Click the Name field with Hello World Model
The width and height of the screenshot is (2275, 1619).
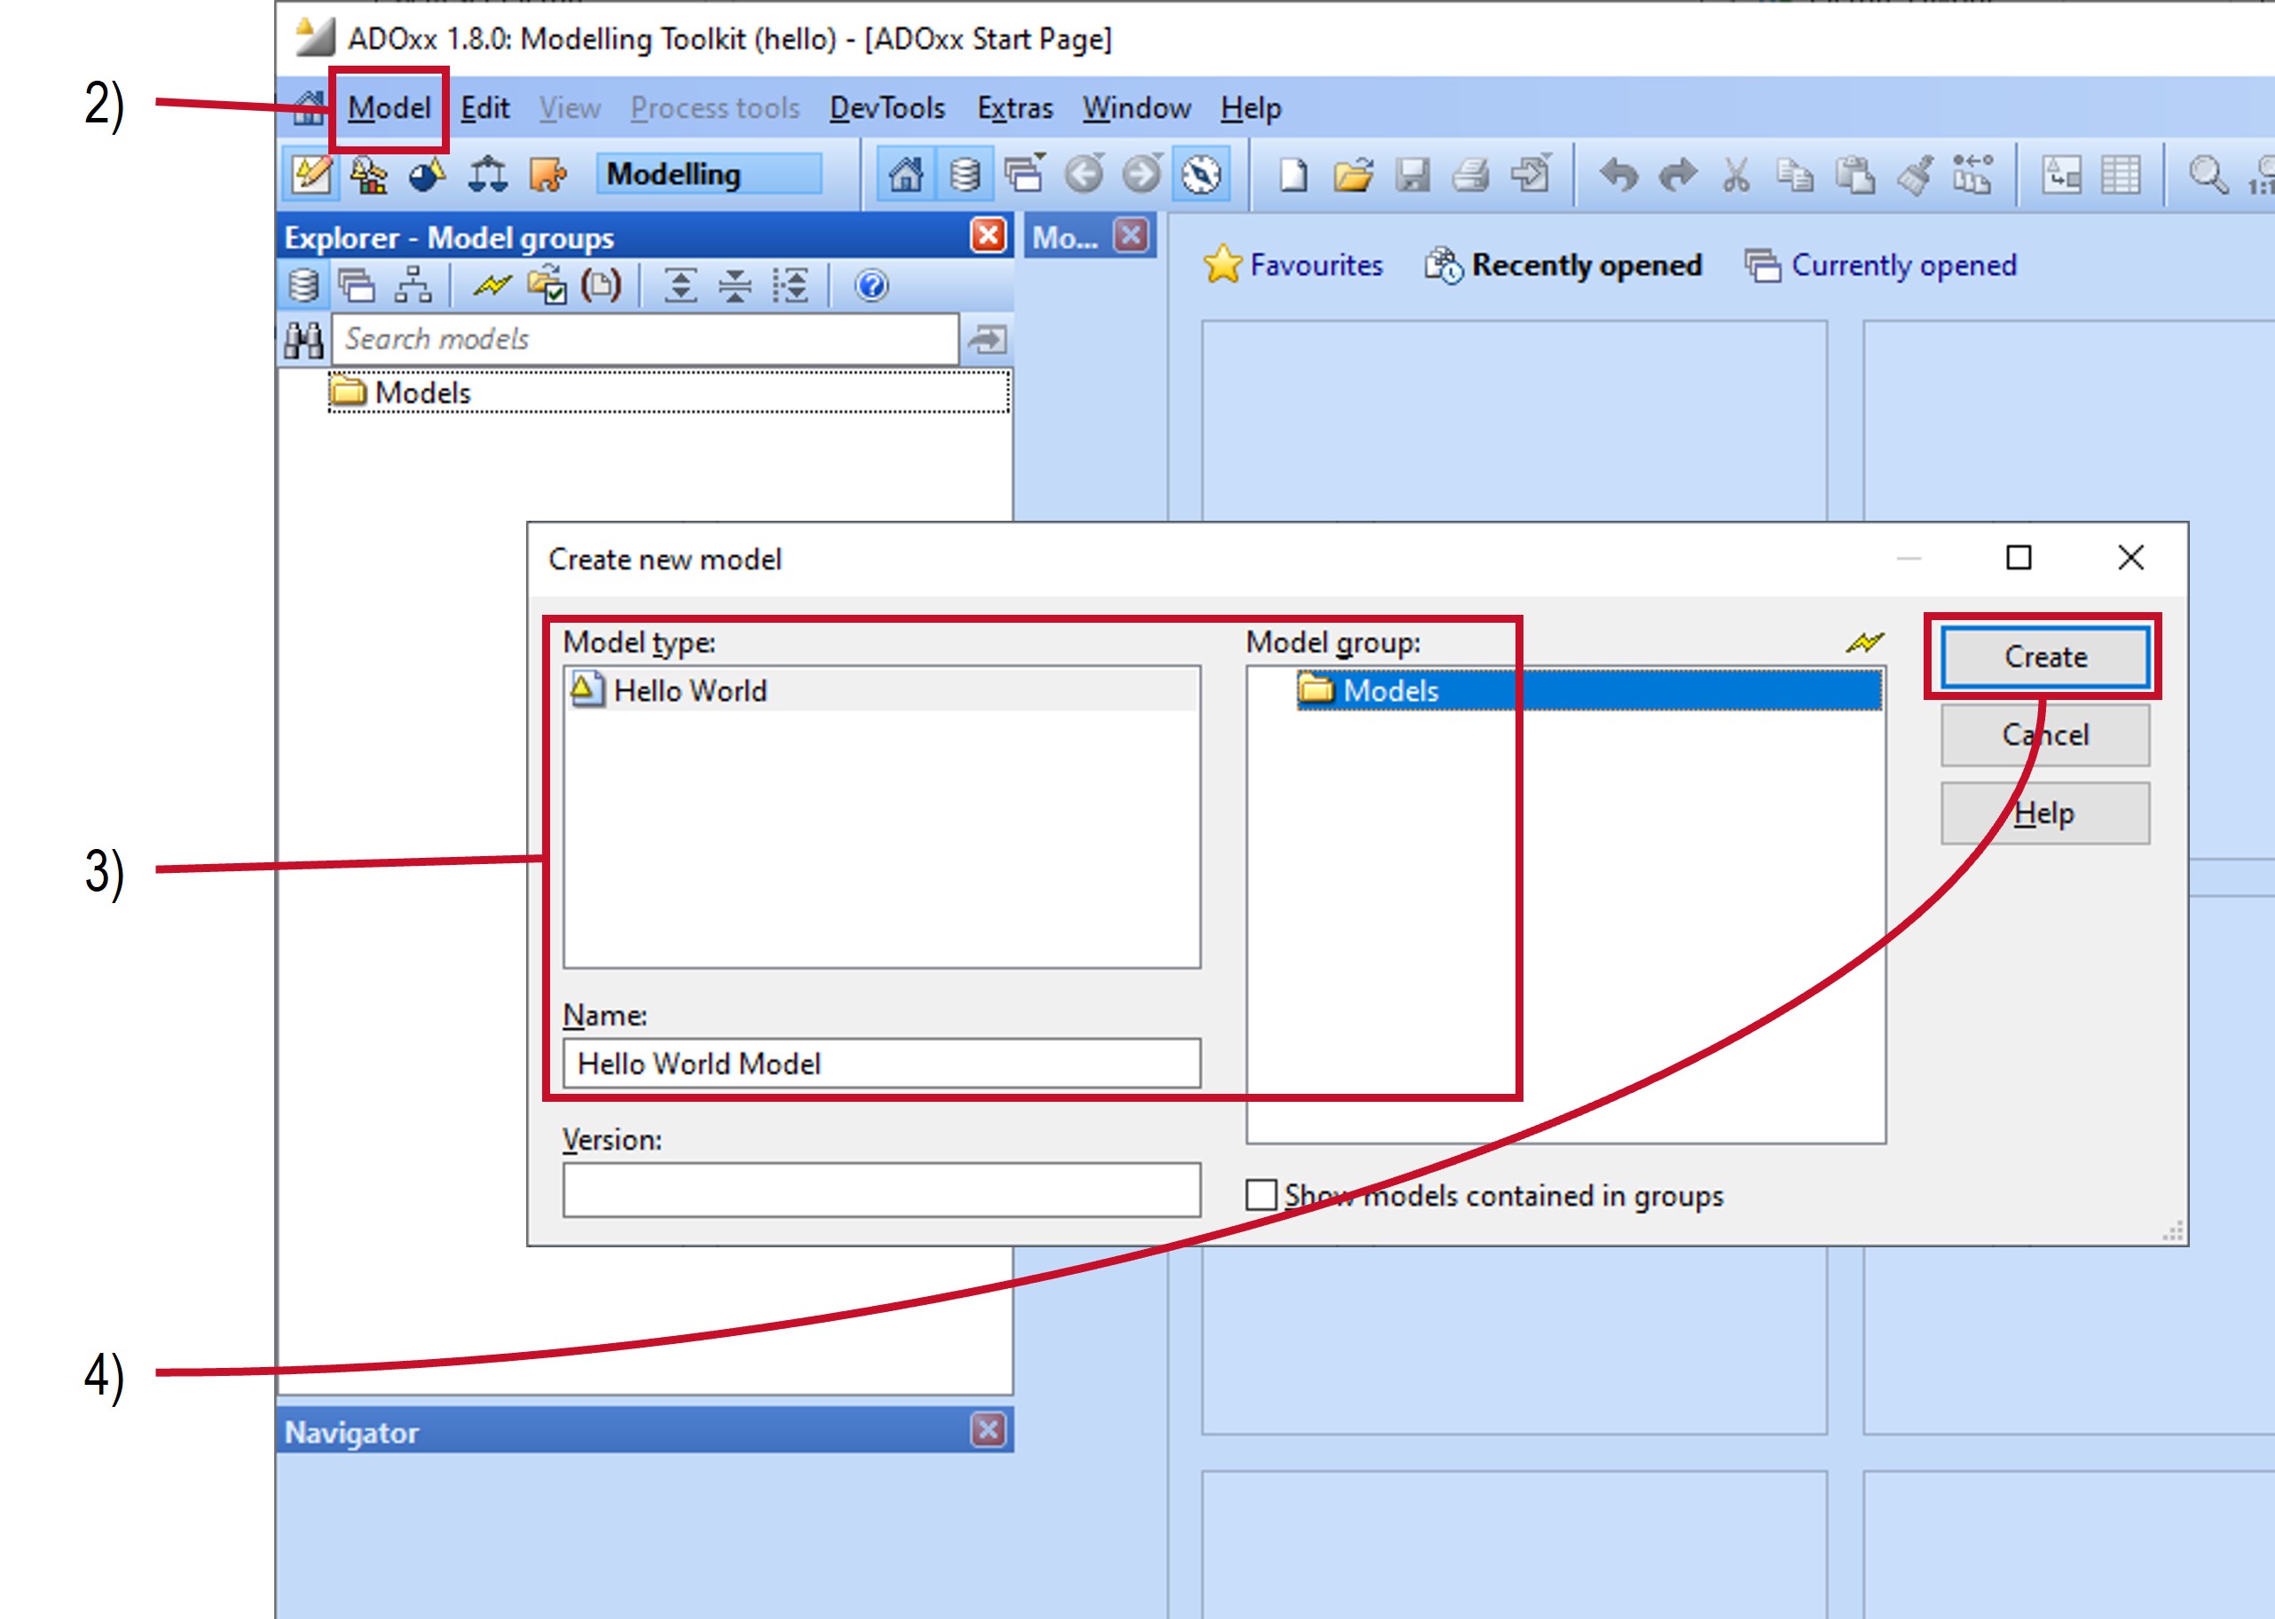point(881,1064)
